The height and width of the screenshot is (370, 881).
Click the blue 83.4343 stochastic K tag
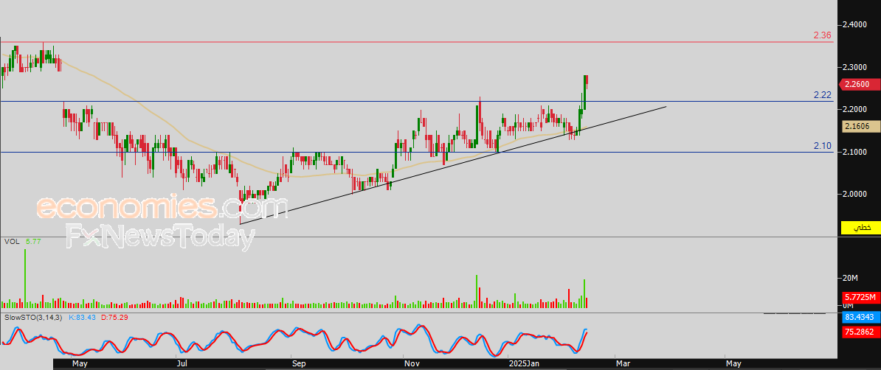(860, 317)
